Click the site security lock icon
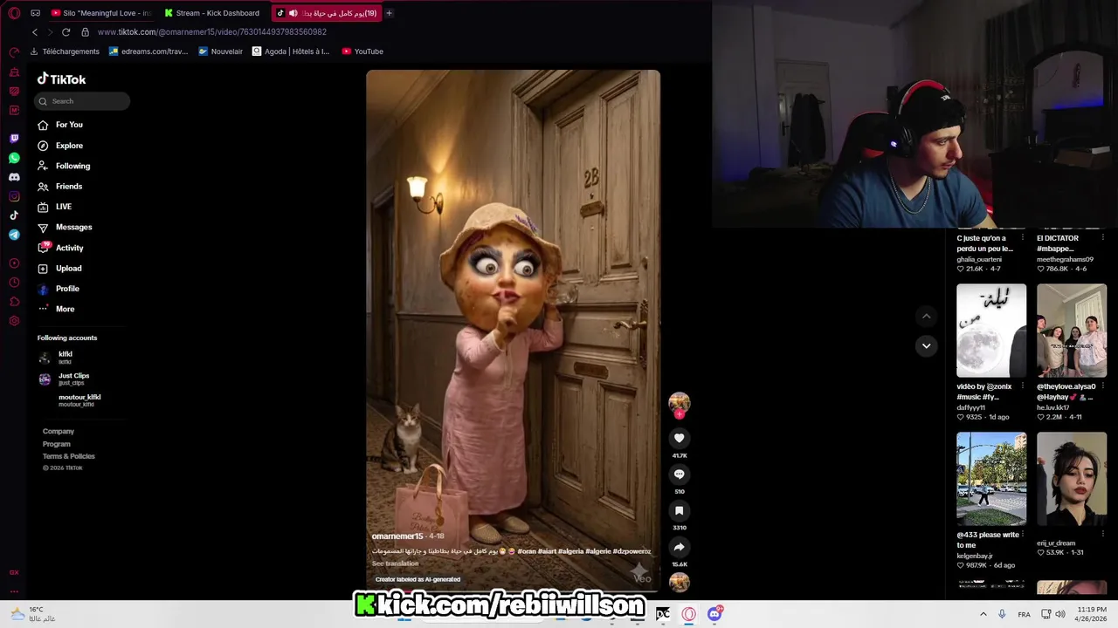Viewport: 1118px width, 628px height. click(85, 32)
